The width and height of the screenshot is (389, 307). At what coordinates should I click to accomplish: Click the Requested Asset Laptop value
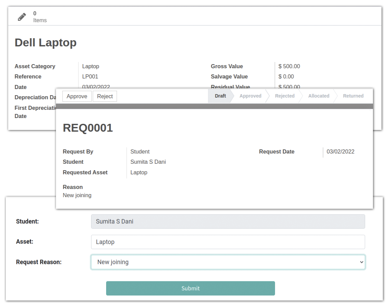coord(139,172)
